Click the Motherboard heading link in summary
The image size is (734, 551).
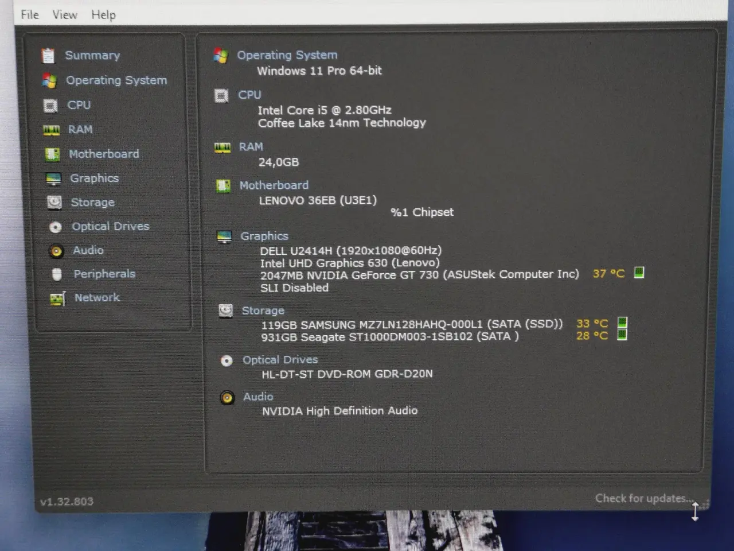coord(274,185)
